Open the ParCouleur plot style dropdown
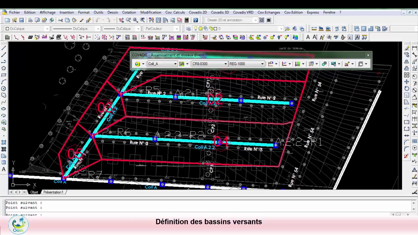This screenshot has width=418, height=235. point(177,29)
